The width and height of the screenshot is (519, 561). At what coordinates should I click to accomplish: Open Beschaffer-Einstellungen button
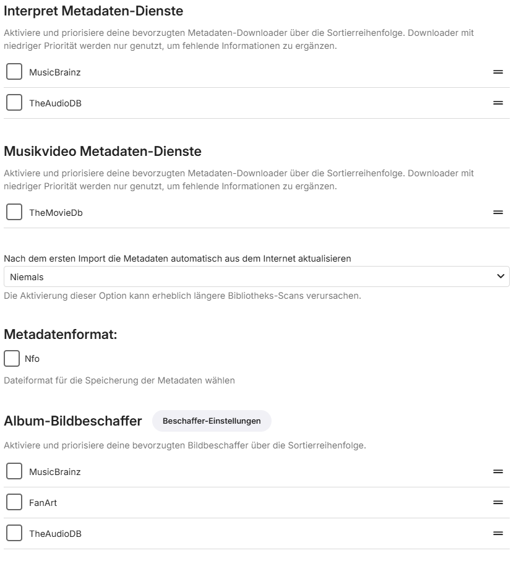tap(212, 421)
